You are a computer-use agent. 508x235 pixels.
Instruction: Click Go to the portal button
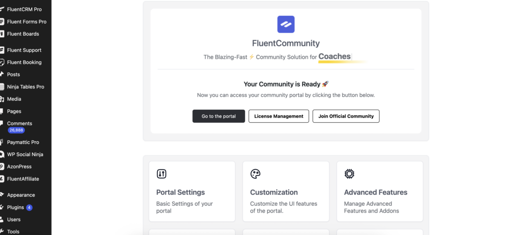(219, 116)
